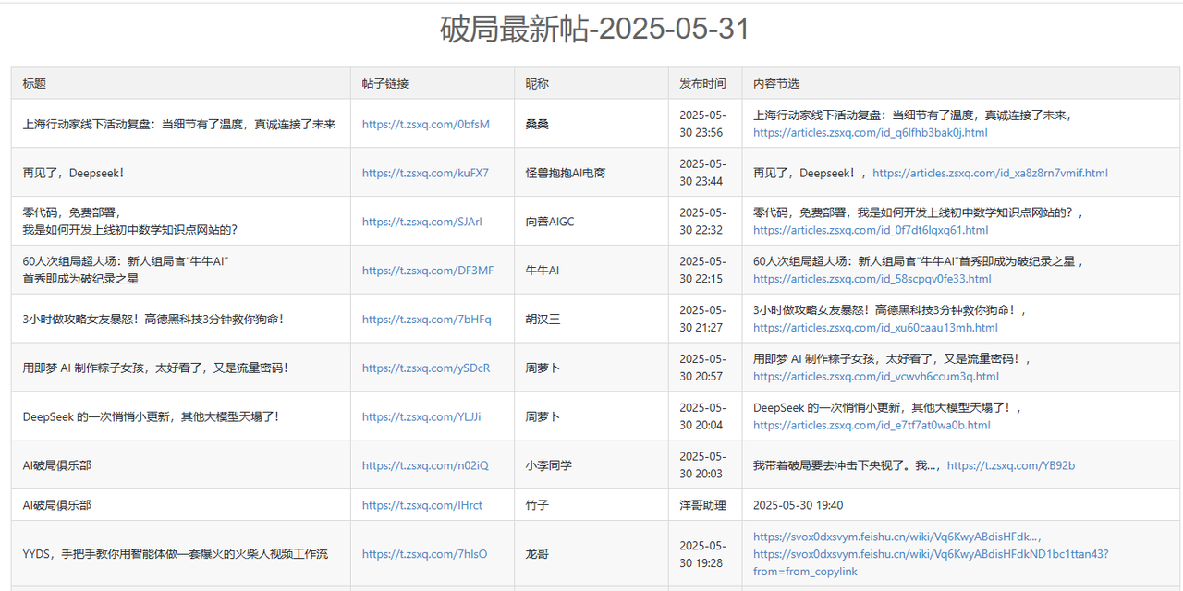Click publish time 2025-05-30 20:57
This screenshot has width=1183, height=591.
[x=702, y=368]
